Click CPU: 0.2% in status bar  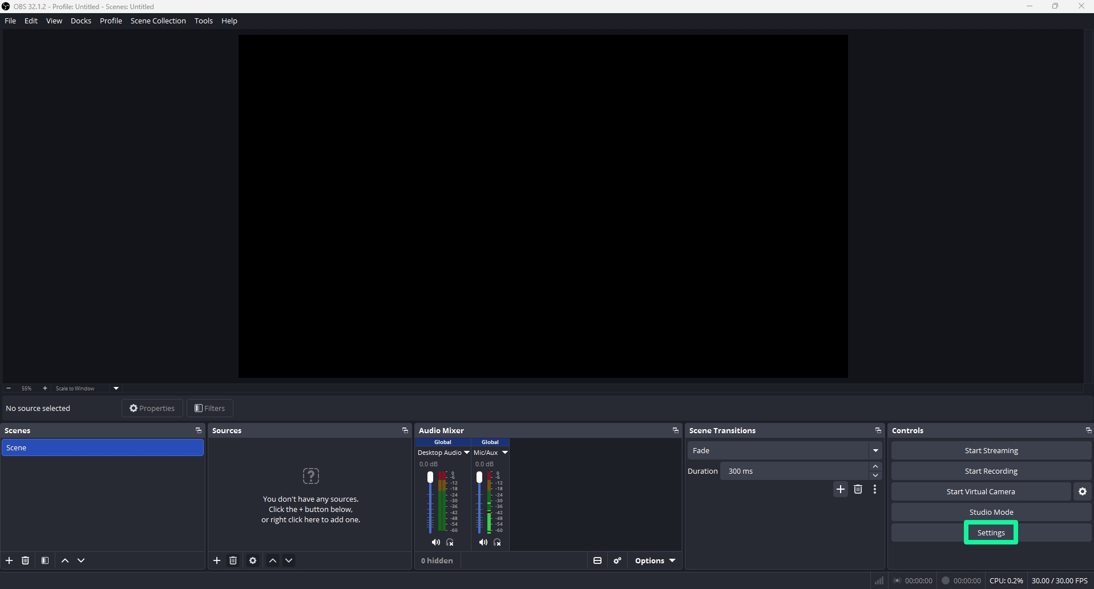point(1006,580)
